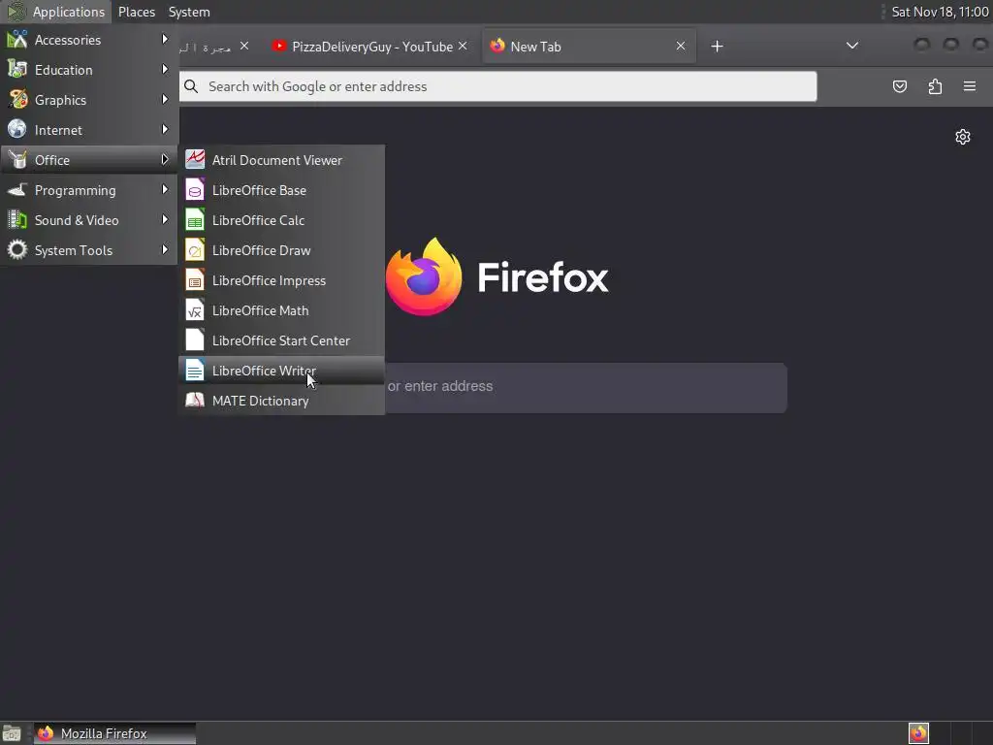993x745 pixels.
Task: Launch LibreOffice Calc
Action: 281,220
